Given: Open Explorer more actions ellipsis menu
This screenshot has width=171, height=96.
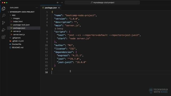Looking at the screenshot, I should click(37, 8).
